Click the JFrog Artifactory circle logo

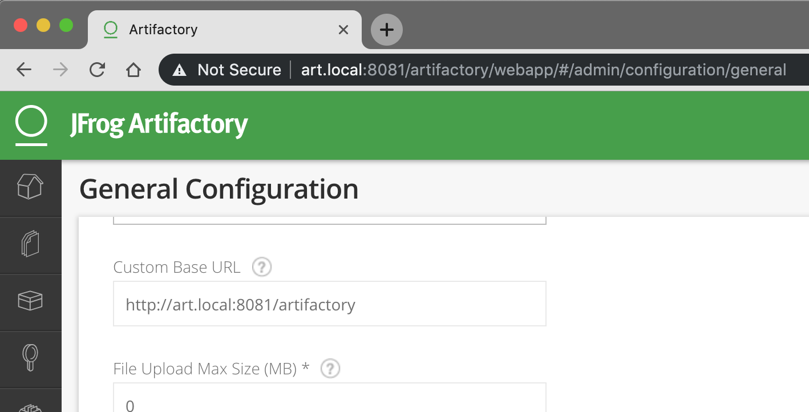click(x=31, y=125)
